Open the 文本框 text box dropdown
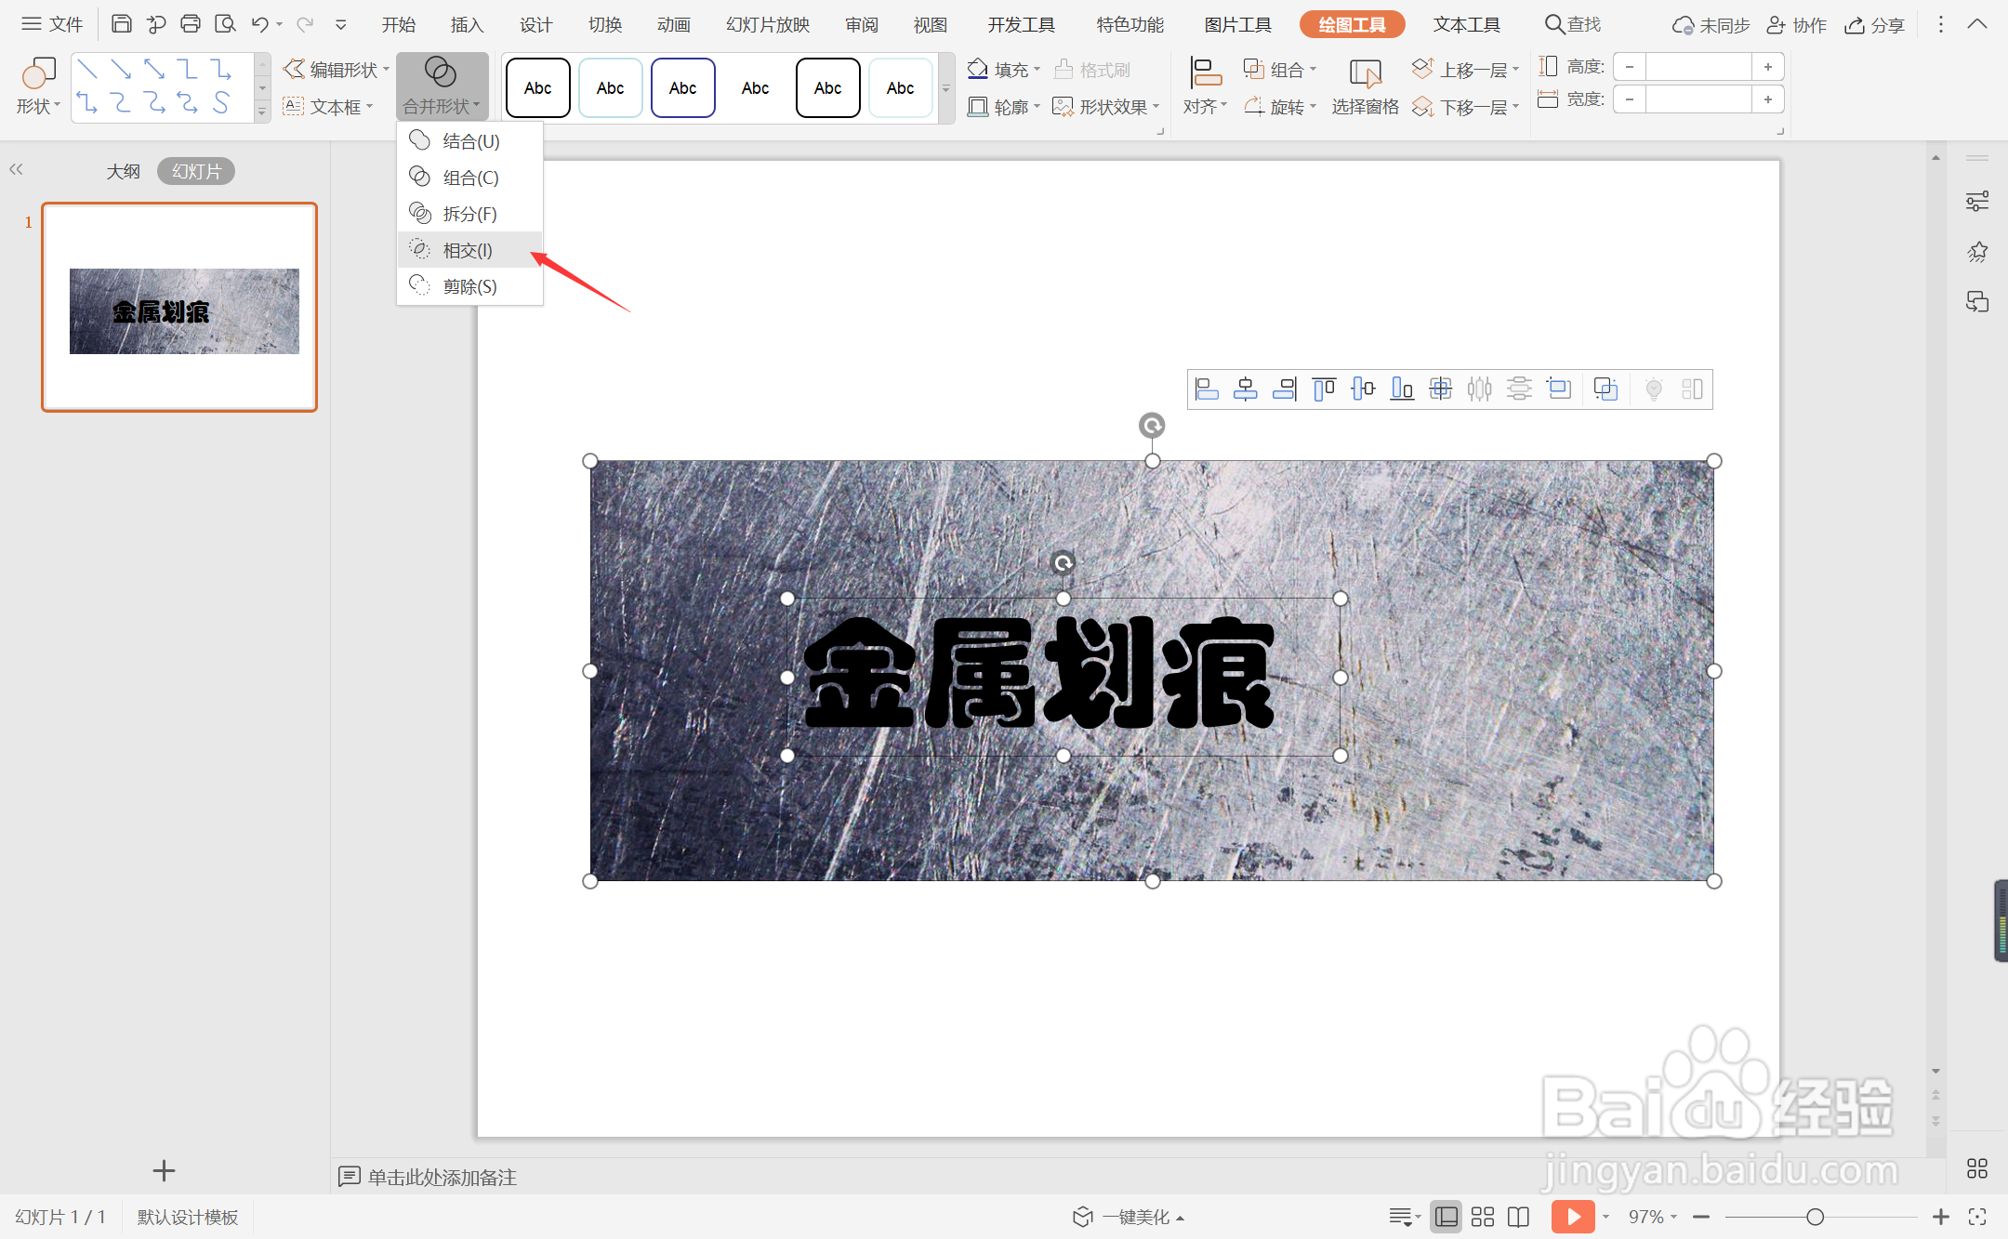The height and width of the screenshot is (1239, 2008). click(328, 107)
